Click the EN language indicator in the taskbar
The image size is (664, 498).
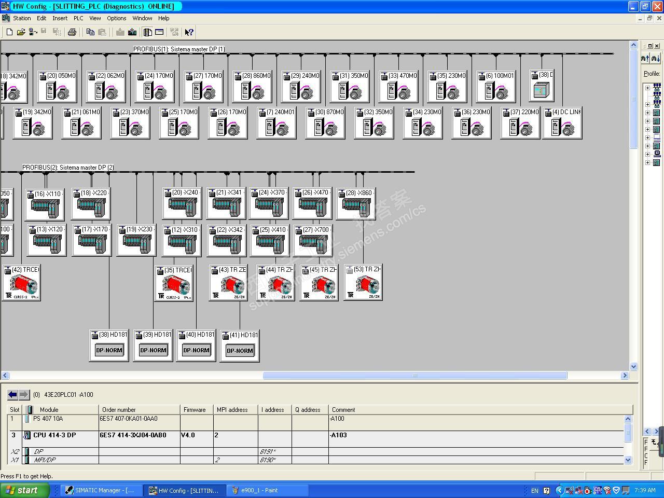[x=535, y=490]
